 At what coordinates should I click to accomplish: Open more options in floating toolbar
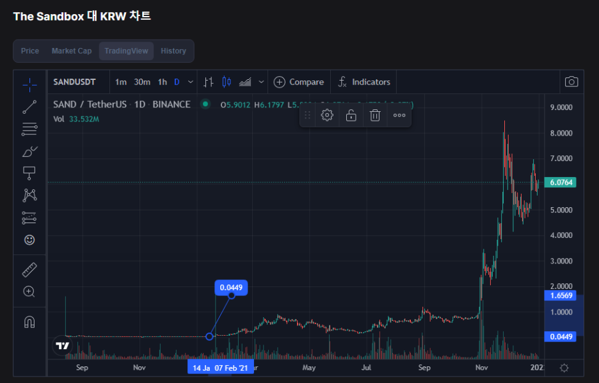coord(399,115)
